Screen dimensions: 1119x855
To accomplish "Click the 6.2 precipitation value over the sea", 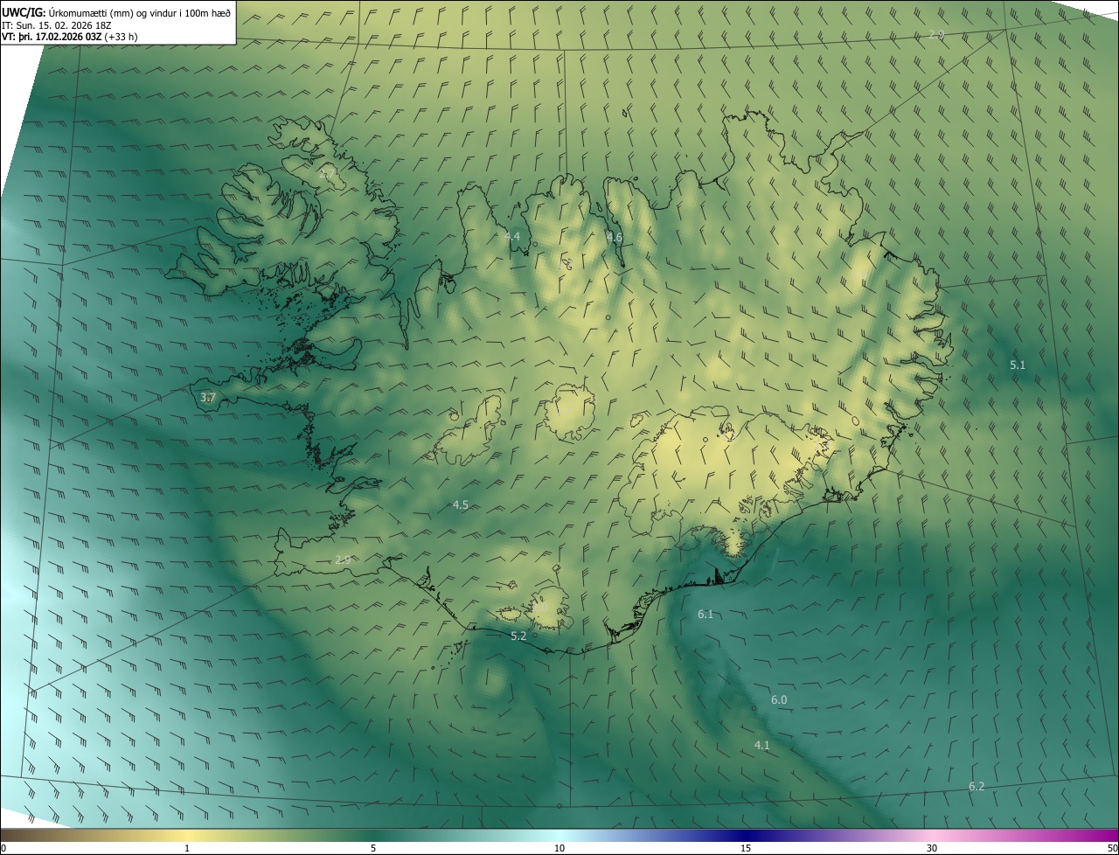I will click(x=977, y=787).
